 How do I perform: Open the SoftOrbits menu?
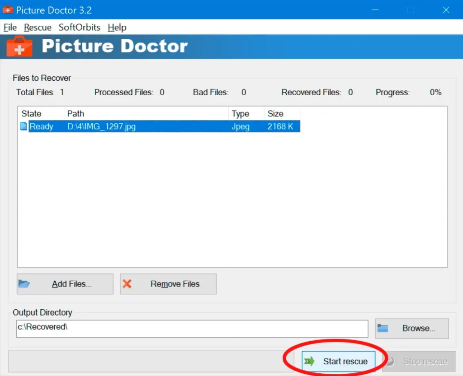pyautogui.click(x=80, y=28)
